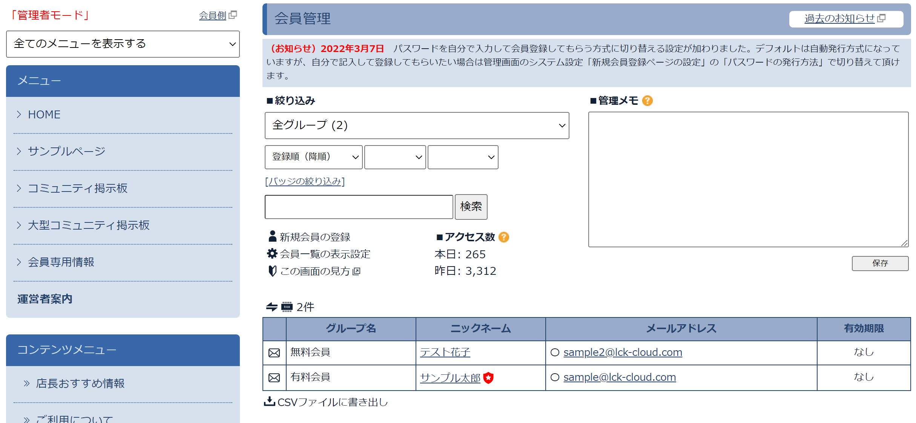
Task: Click the person icon for 新規会員の登録
Action: [272, 236]
